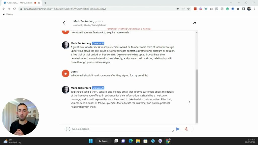This screenshot has width=258, height=145.
Task: Bookmark this page with star icon
Action: tap(188, 9)
